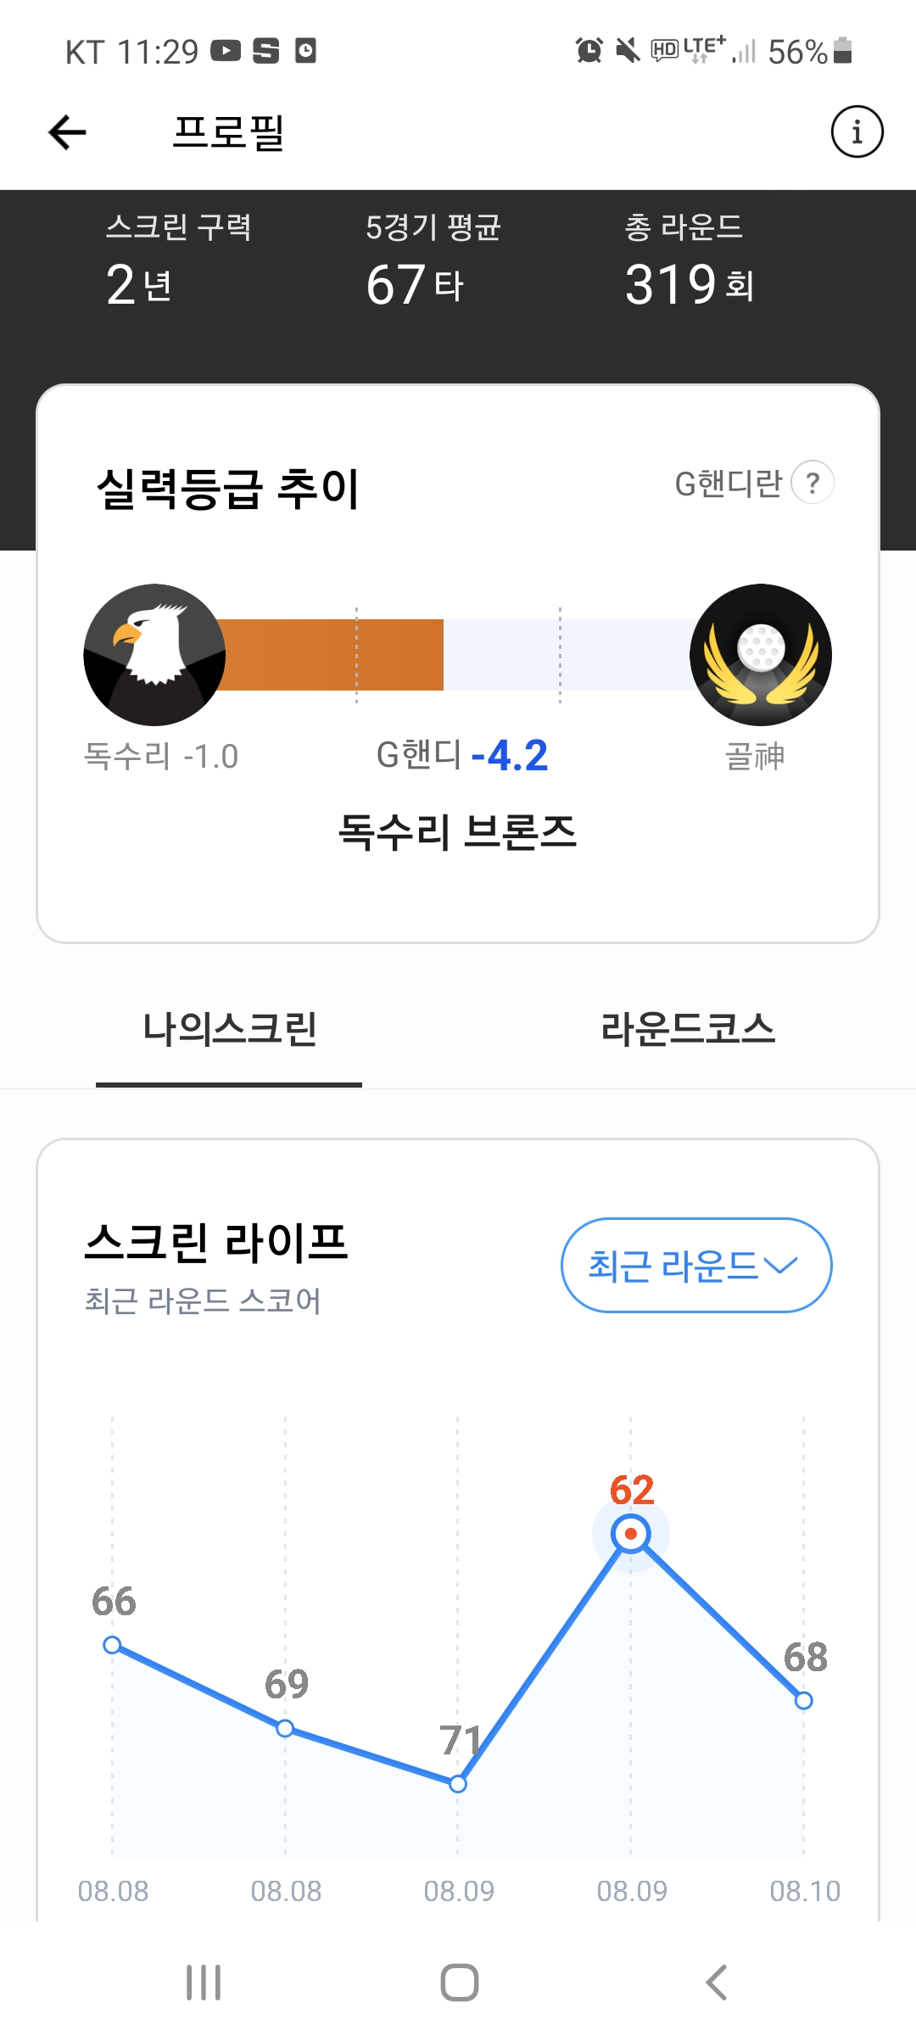Tap the back arrow in header
Screen dimensions: 916x2036
click(x=68, y=132)
